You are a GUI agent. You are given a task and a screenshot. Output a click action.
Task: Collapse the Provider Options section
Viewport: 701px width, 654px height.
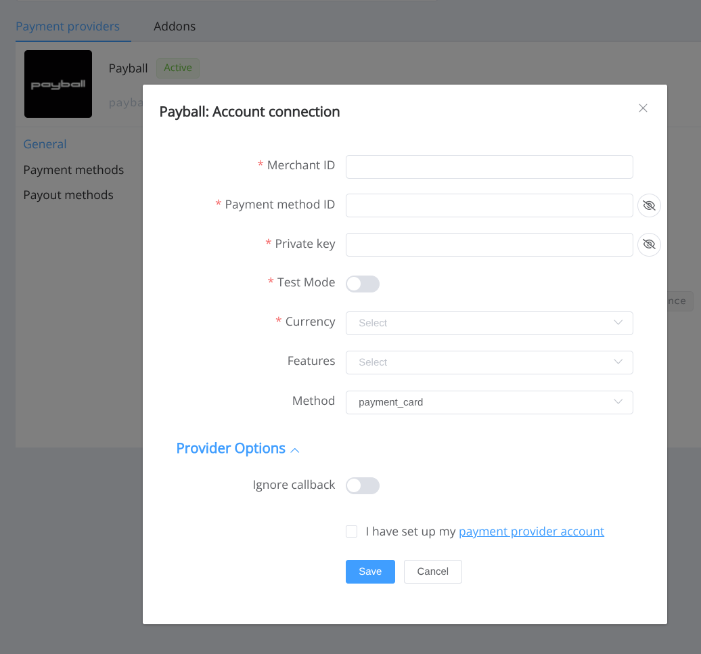238,448
